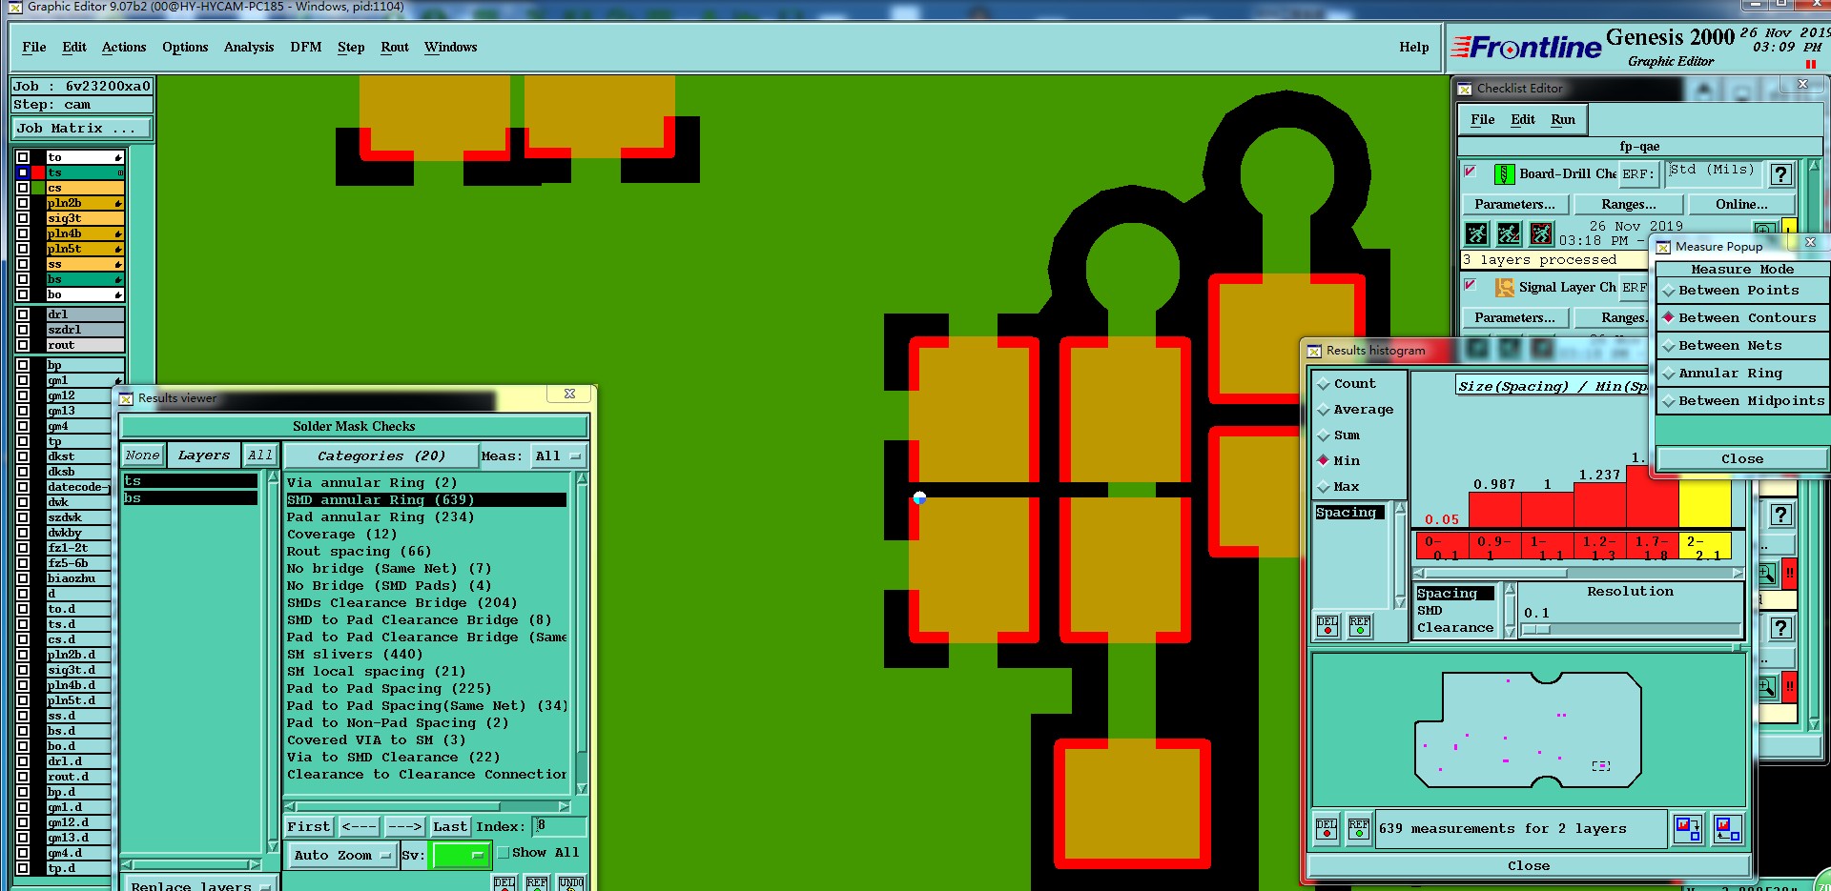Click the Board-Drill Checks drill icon

[x=1504, y=174]
